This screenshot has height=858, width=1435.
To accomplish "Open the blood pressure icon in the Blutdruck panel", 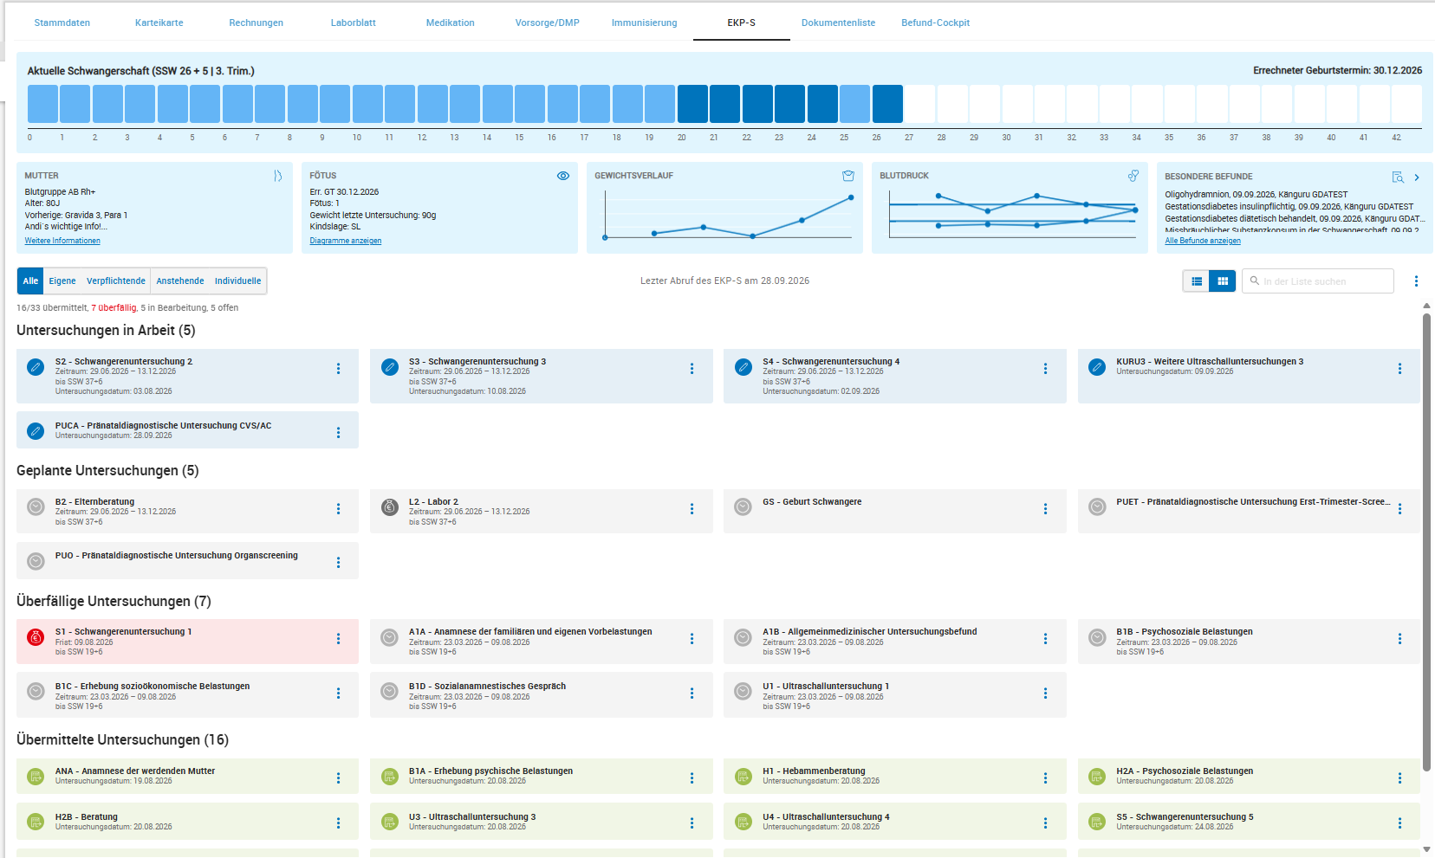I will point(1133,176).
